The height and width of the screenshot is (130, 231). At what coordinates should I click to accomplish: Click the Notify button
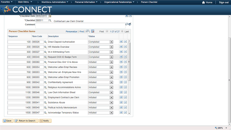45,121
